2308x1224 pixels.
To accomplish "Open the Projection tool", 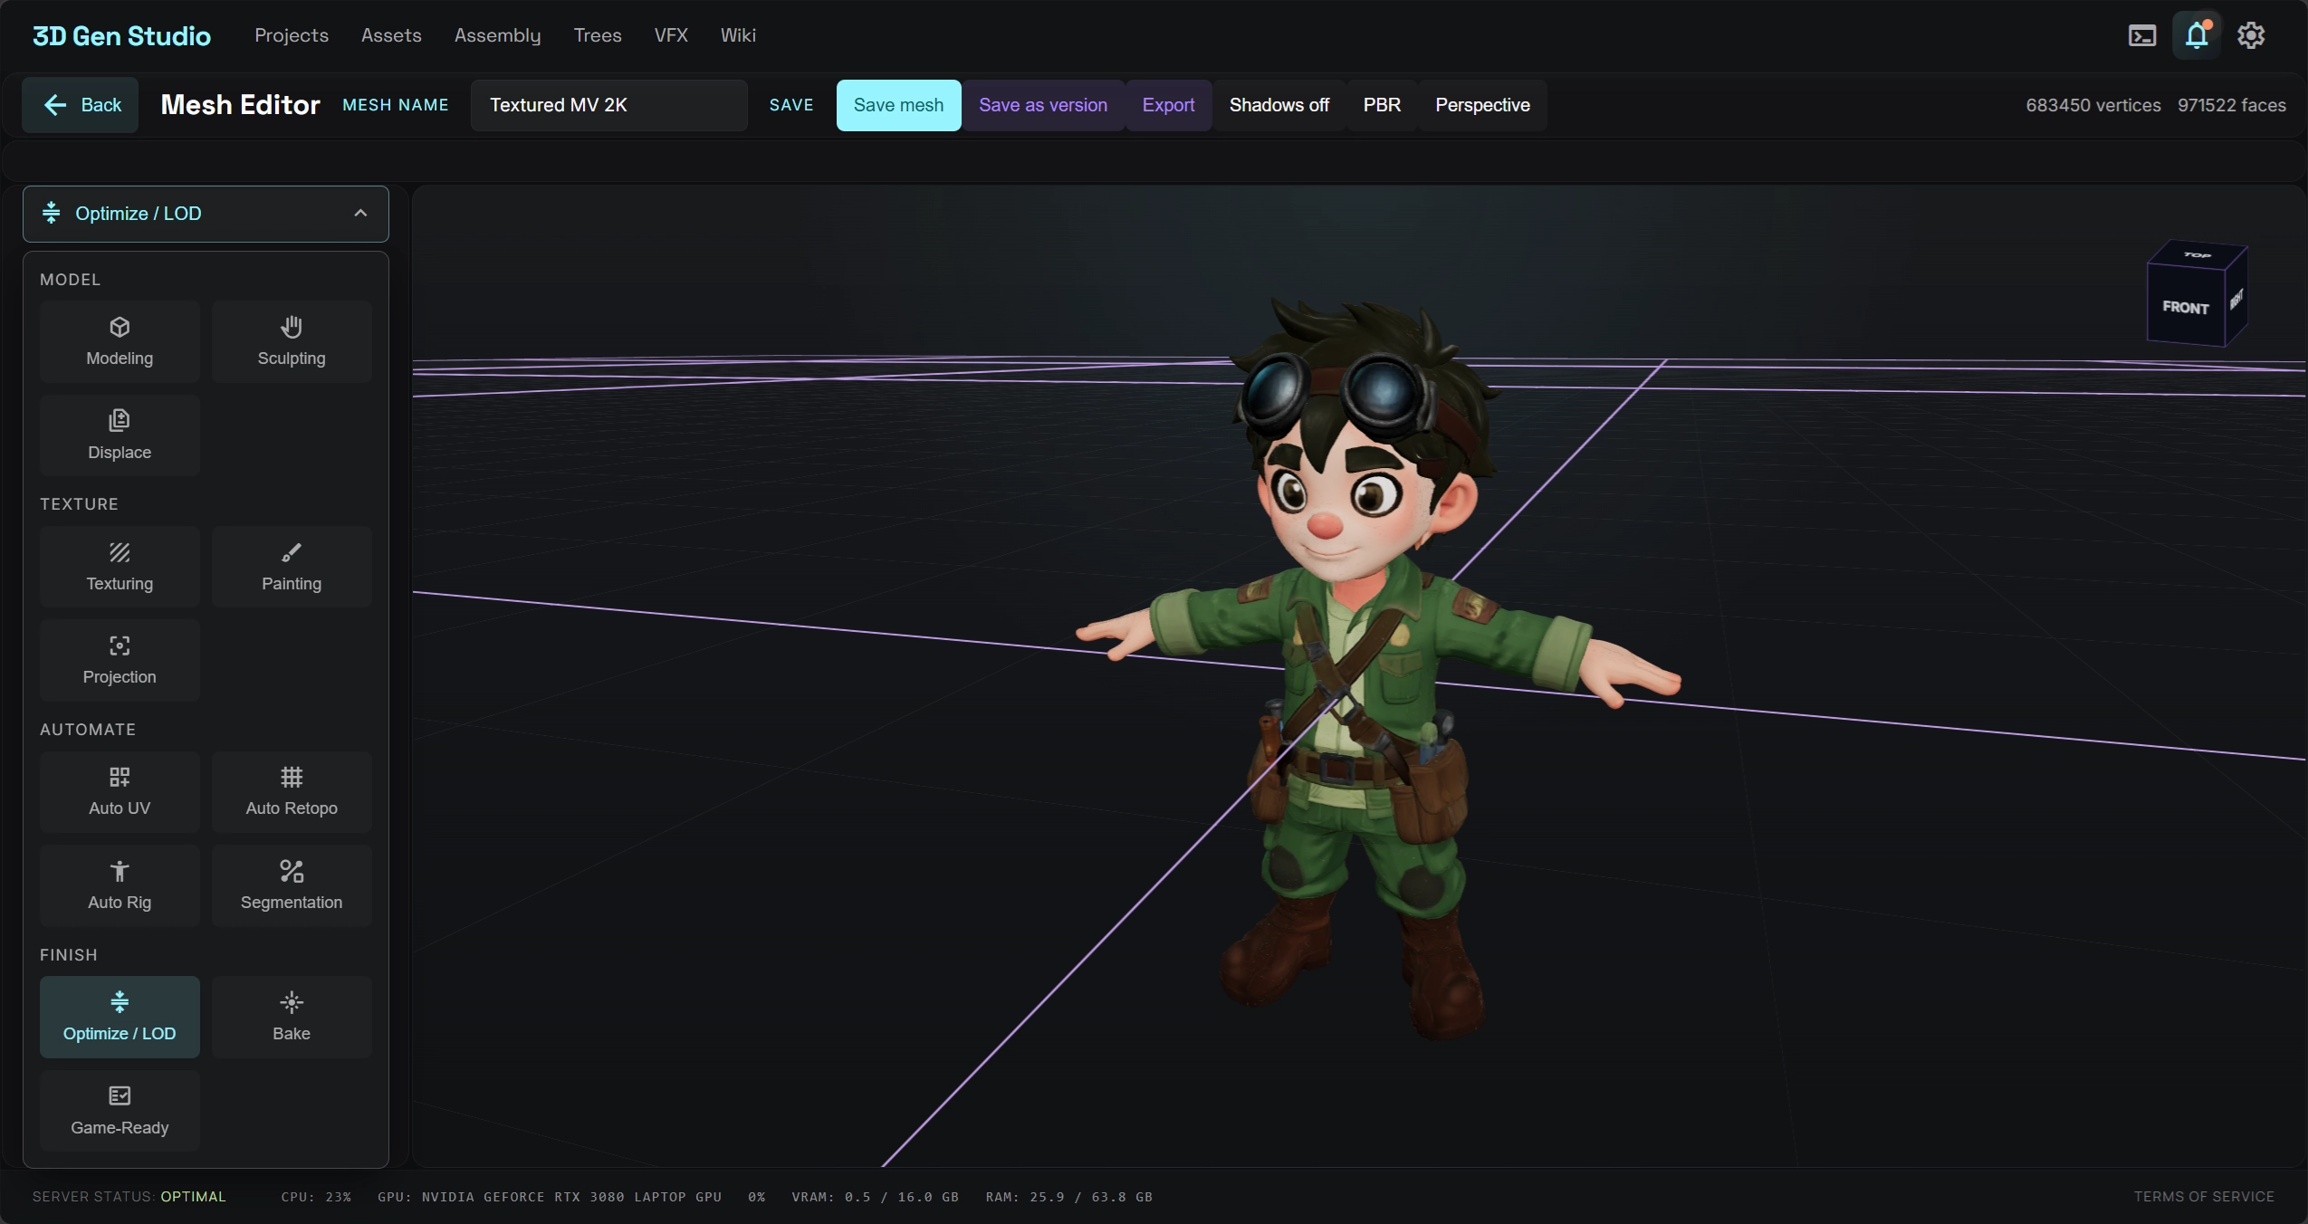I will tap(120, 660).
